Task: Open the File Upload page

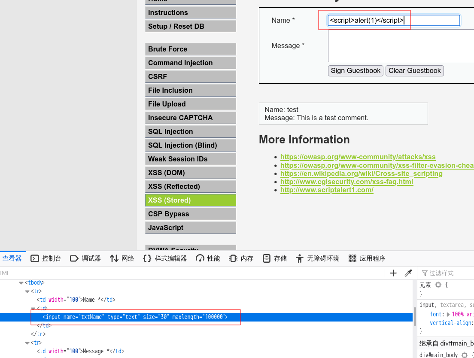Action: pyautogui.click(x=191, y=104)
